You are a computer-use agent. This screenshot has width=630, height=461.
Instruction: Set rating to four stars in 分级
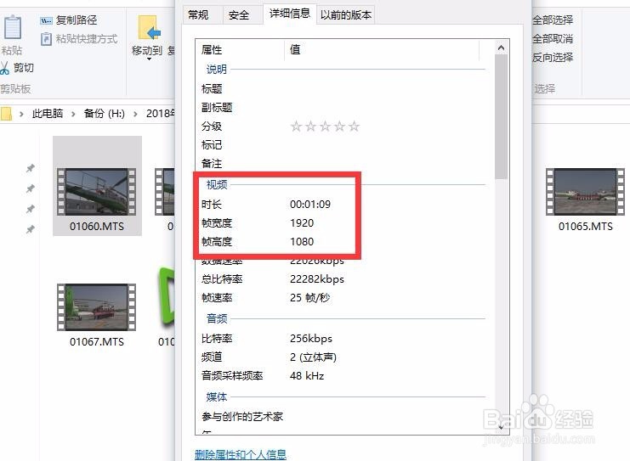339,126
